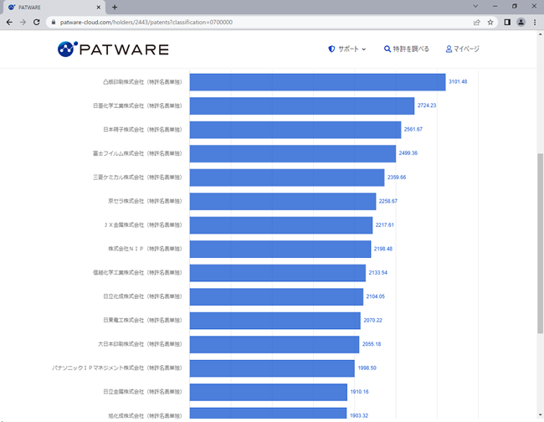This screenshot has height=422, width=544.
Task: Click the bar valued 2217.61
Action: click(281, 225)
